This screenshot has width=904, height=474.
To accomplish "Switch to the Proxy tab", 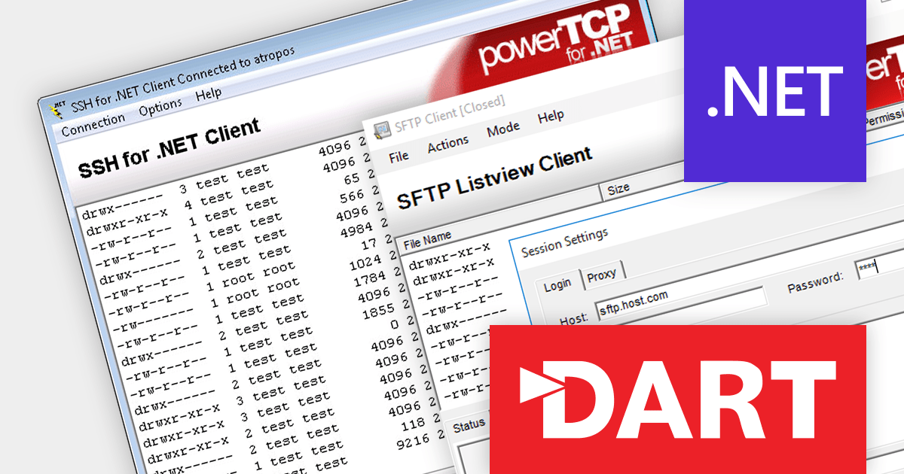I will (602, 275).
